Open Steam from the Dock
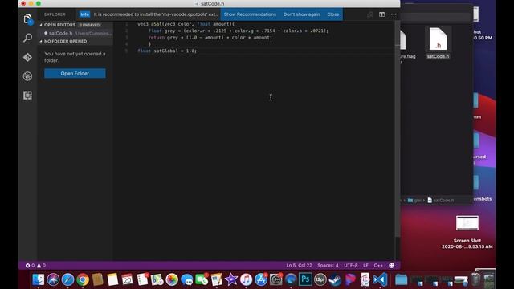Viewport: 514px width, 289px height. pyautogui.click(x=335, y=279)
